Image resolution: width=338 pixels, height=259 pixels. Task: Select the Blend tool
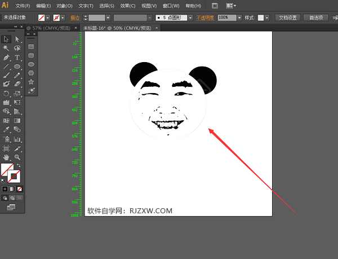click(x=17, y=129)
